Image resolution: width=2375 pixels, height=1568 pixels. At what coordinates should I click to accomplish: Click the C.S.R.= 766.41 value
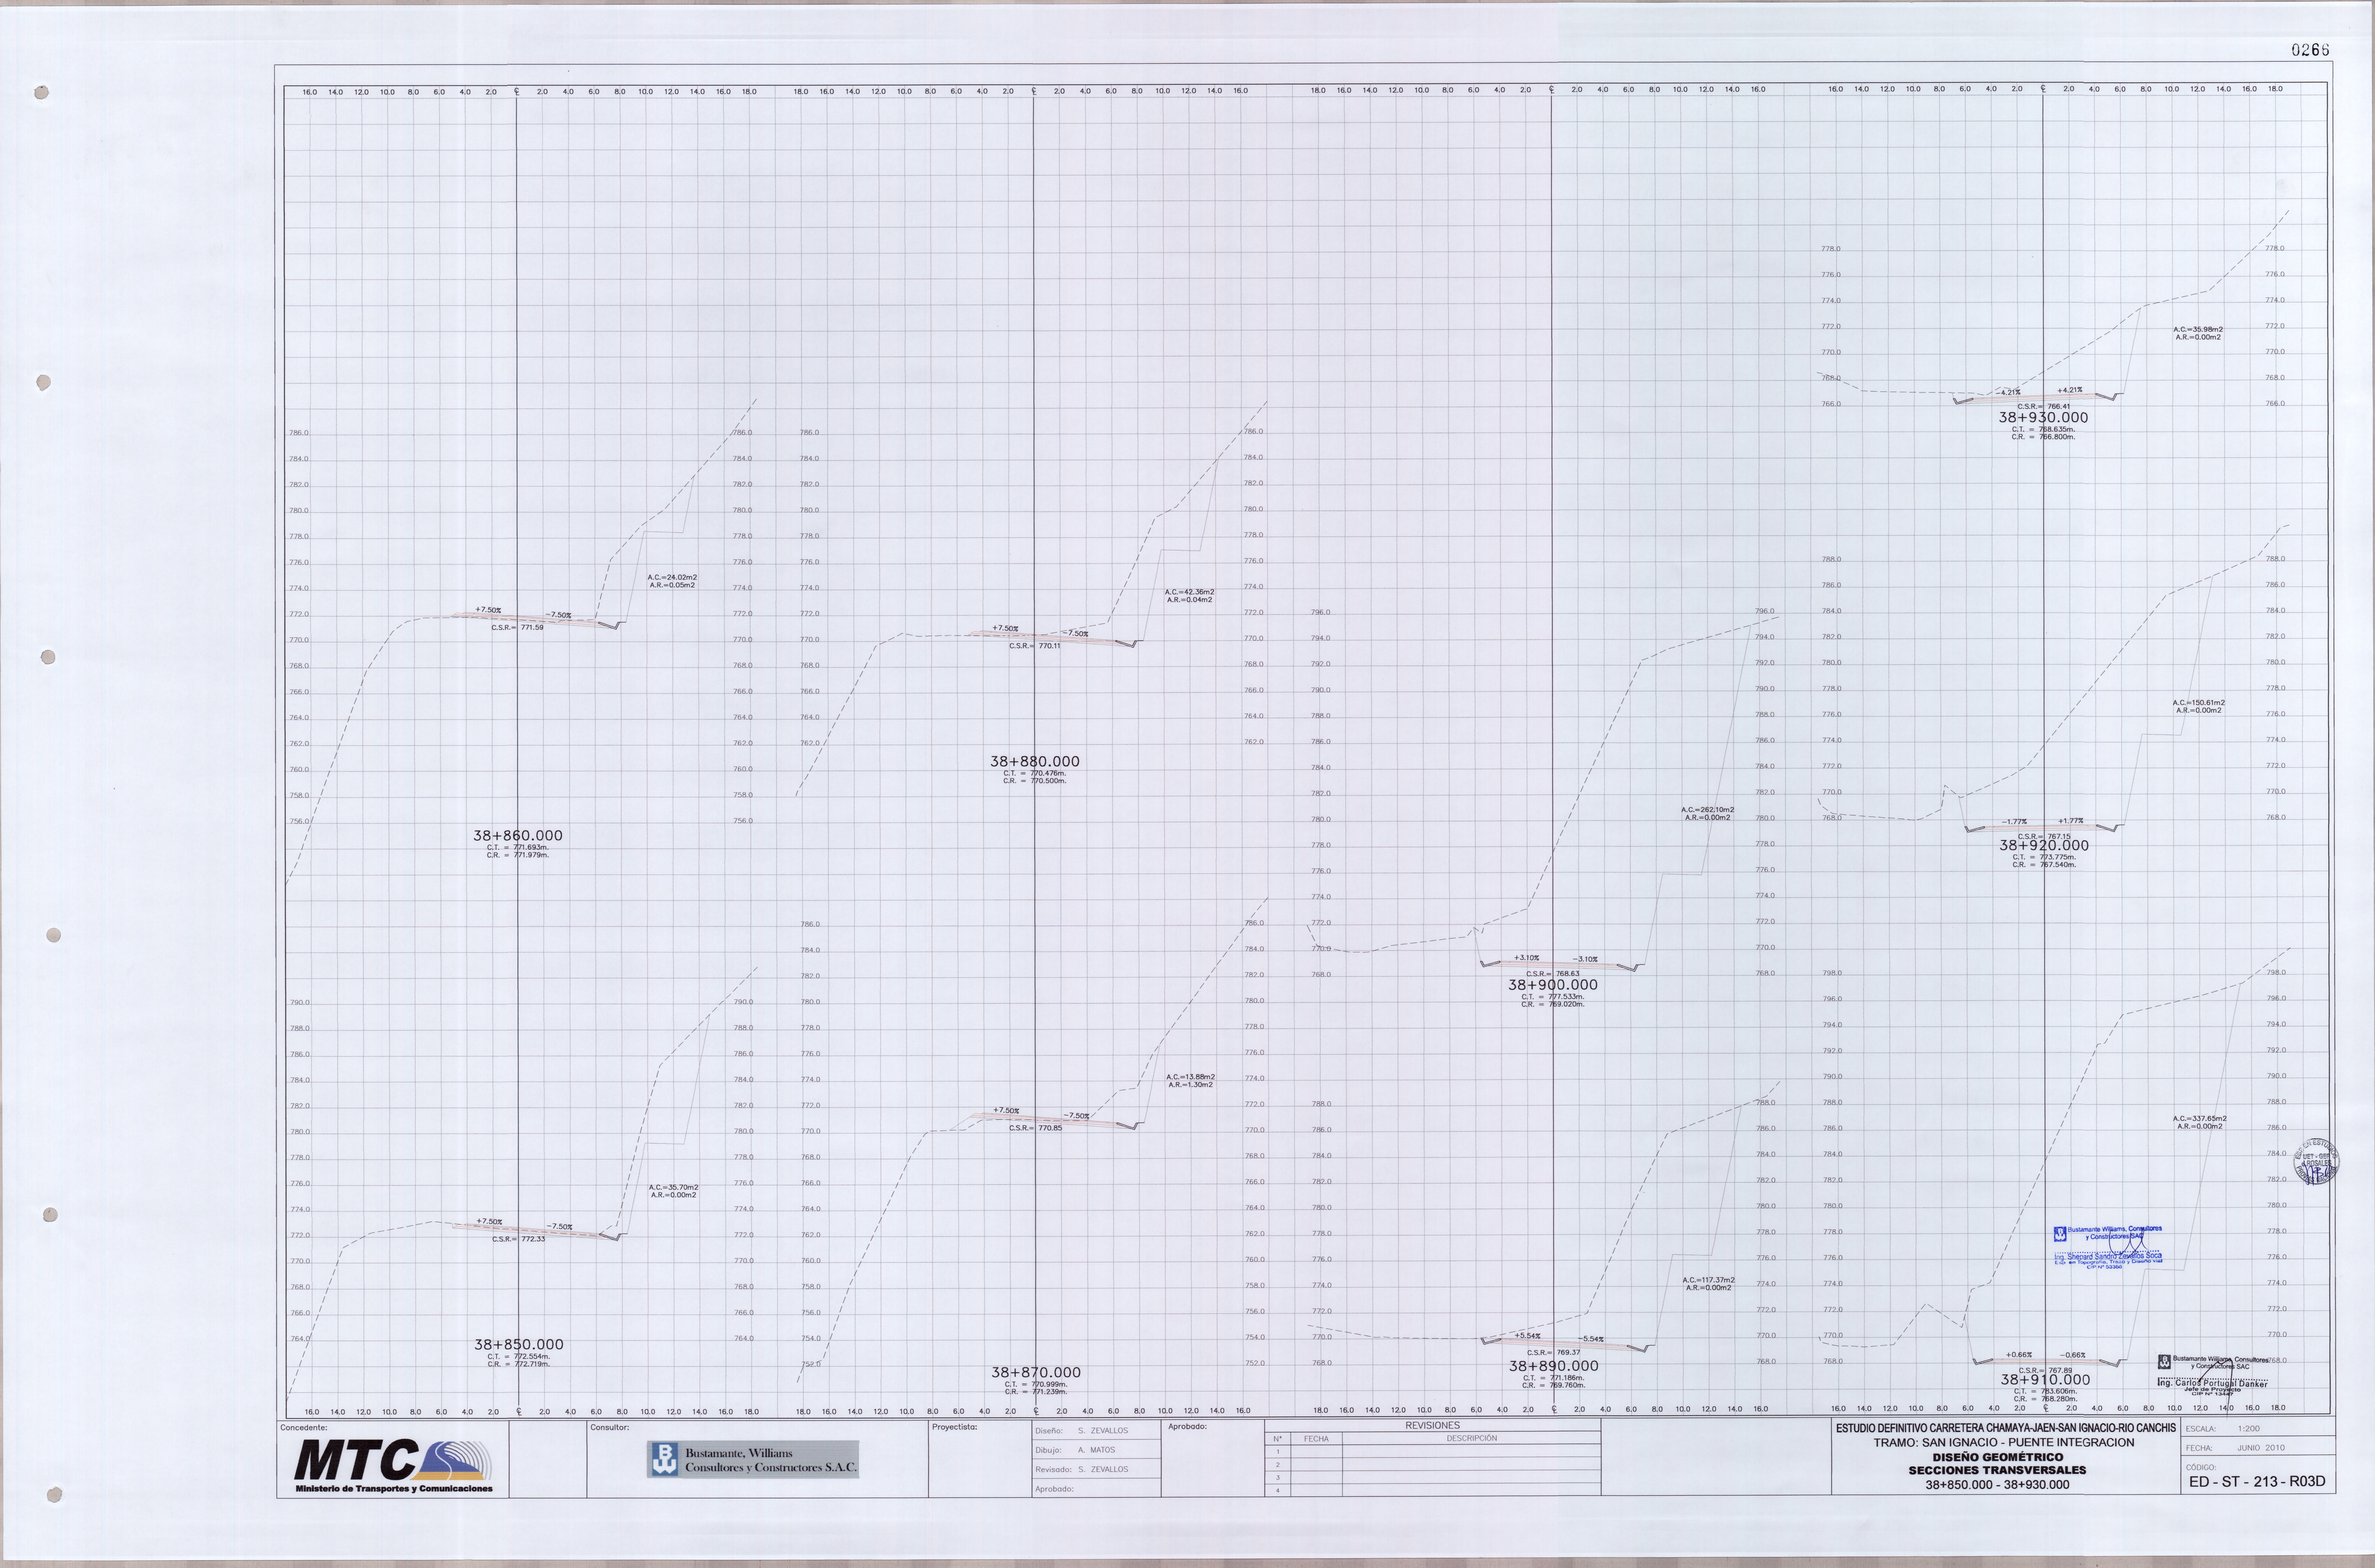pos(2044,407)
